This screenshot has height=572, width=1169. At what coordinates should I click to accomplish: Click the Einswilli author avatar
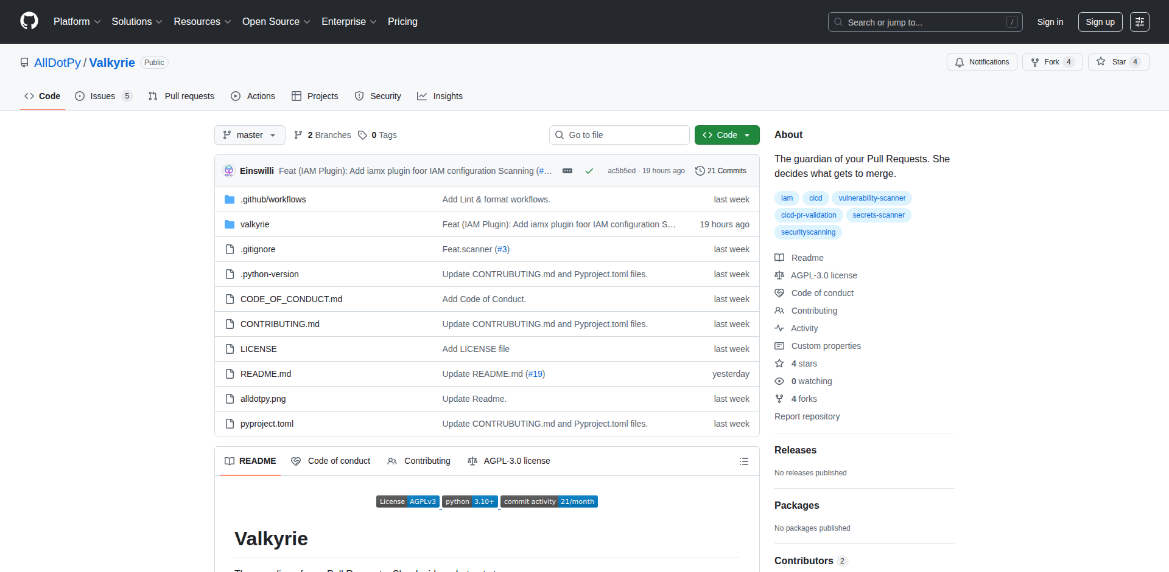[x=229, y=171]
